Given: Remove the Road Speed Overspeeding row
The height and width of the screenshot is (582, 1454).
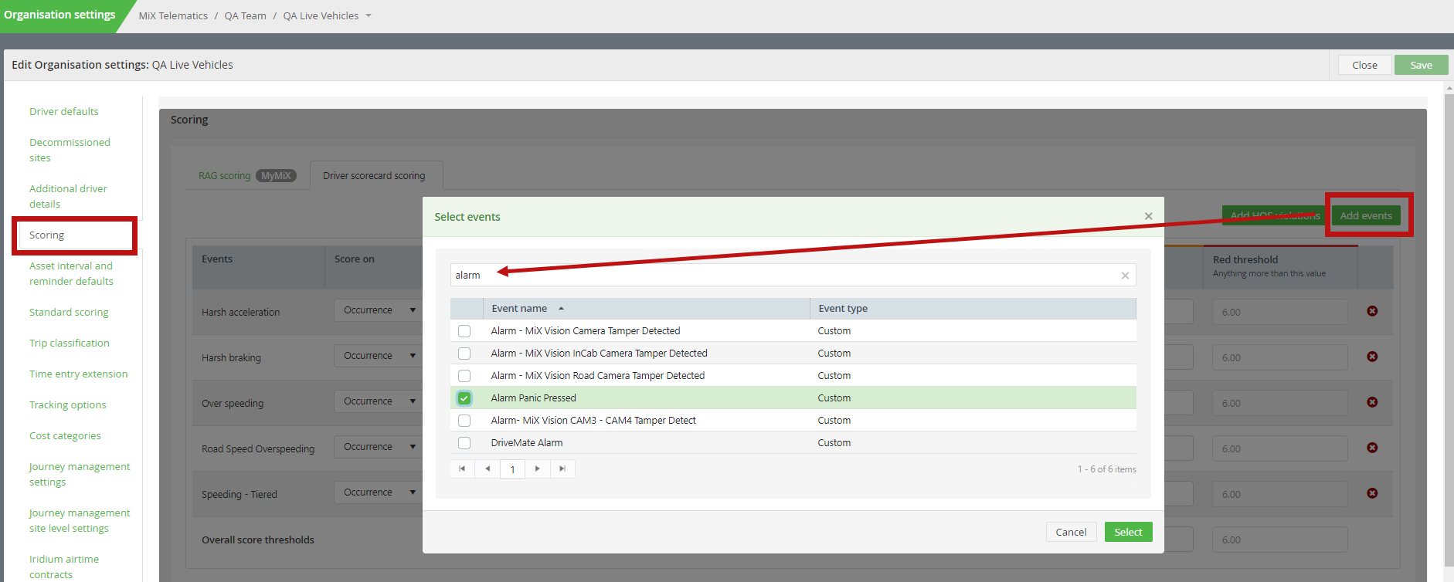Looking at the screenshot, I should click(1372, 448).
